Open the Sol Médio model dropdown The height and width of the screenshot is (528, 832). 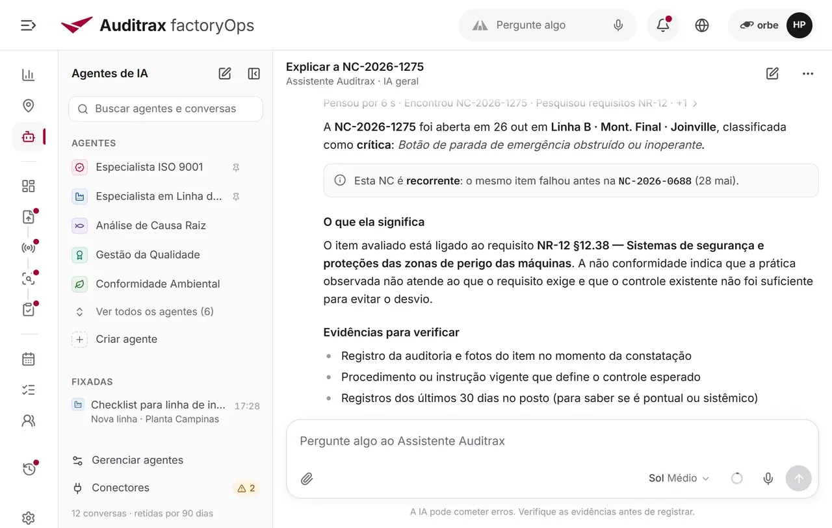pyautogui.click(x=679, y=479)
